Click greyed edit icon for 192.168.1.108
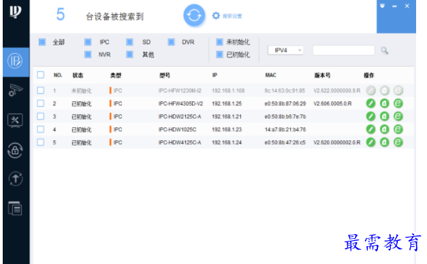 [370, 90]
